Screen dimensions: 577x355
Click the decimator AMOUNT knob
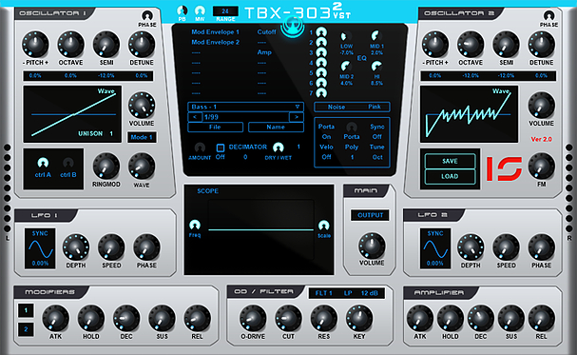point(200,148)
